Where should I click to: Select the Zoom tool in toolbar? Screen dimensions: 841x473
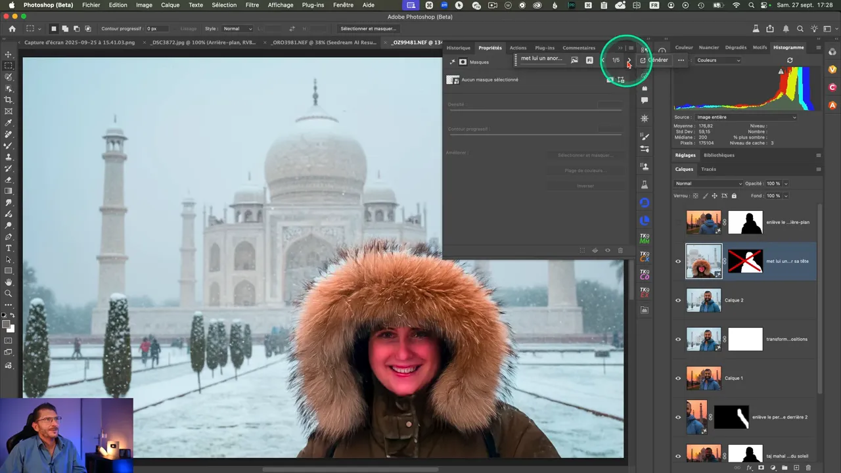[9, 293]
